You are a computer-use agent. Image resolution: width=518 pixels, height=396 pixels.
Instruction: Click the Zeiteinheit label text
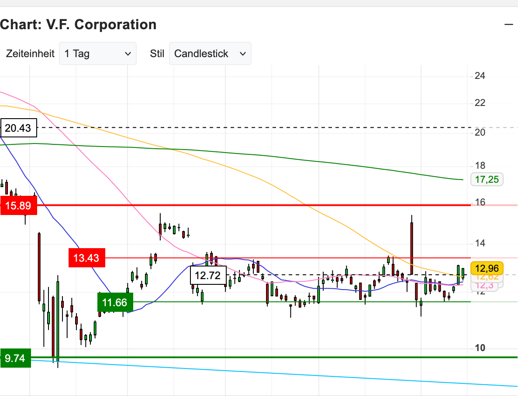coord(30,53)
